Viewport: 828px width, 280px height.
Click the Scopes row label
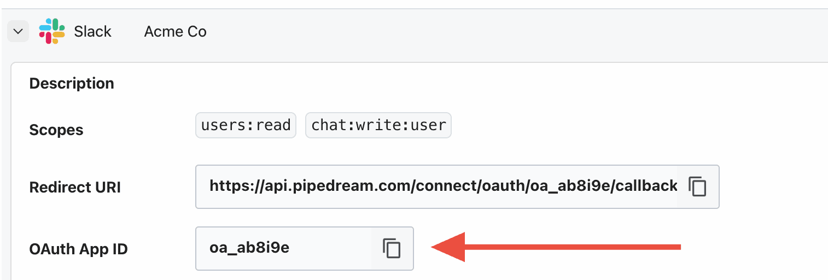[x=56, y=130]
